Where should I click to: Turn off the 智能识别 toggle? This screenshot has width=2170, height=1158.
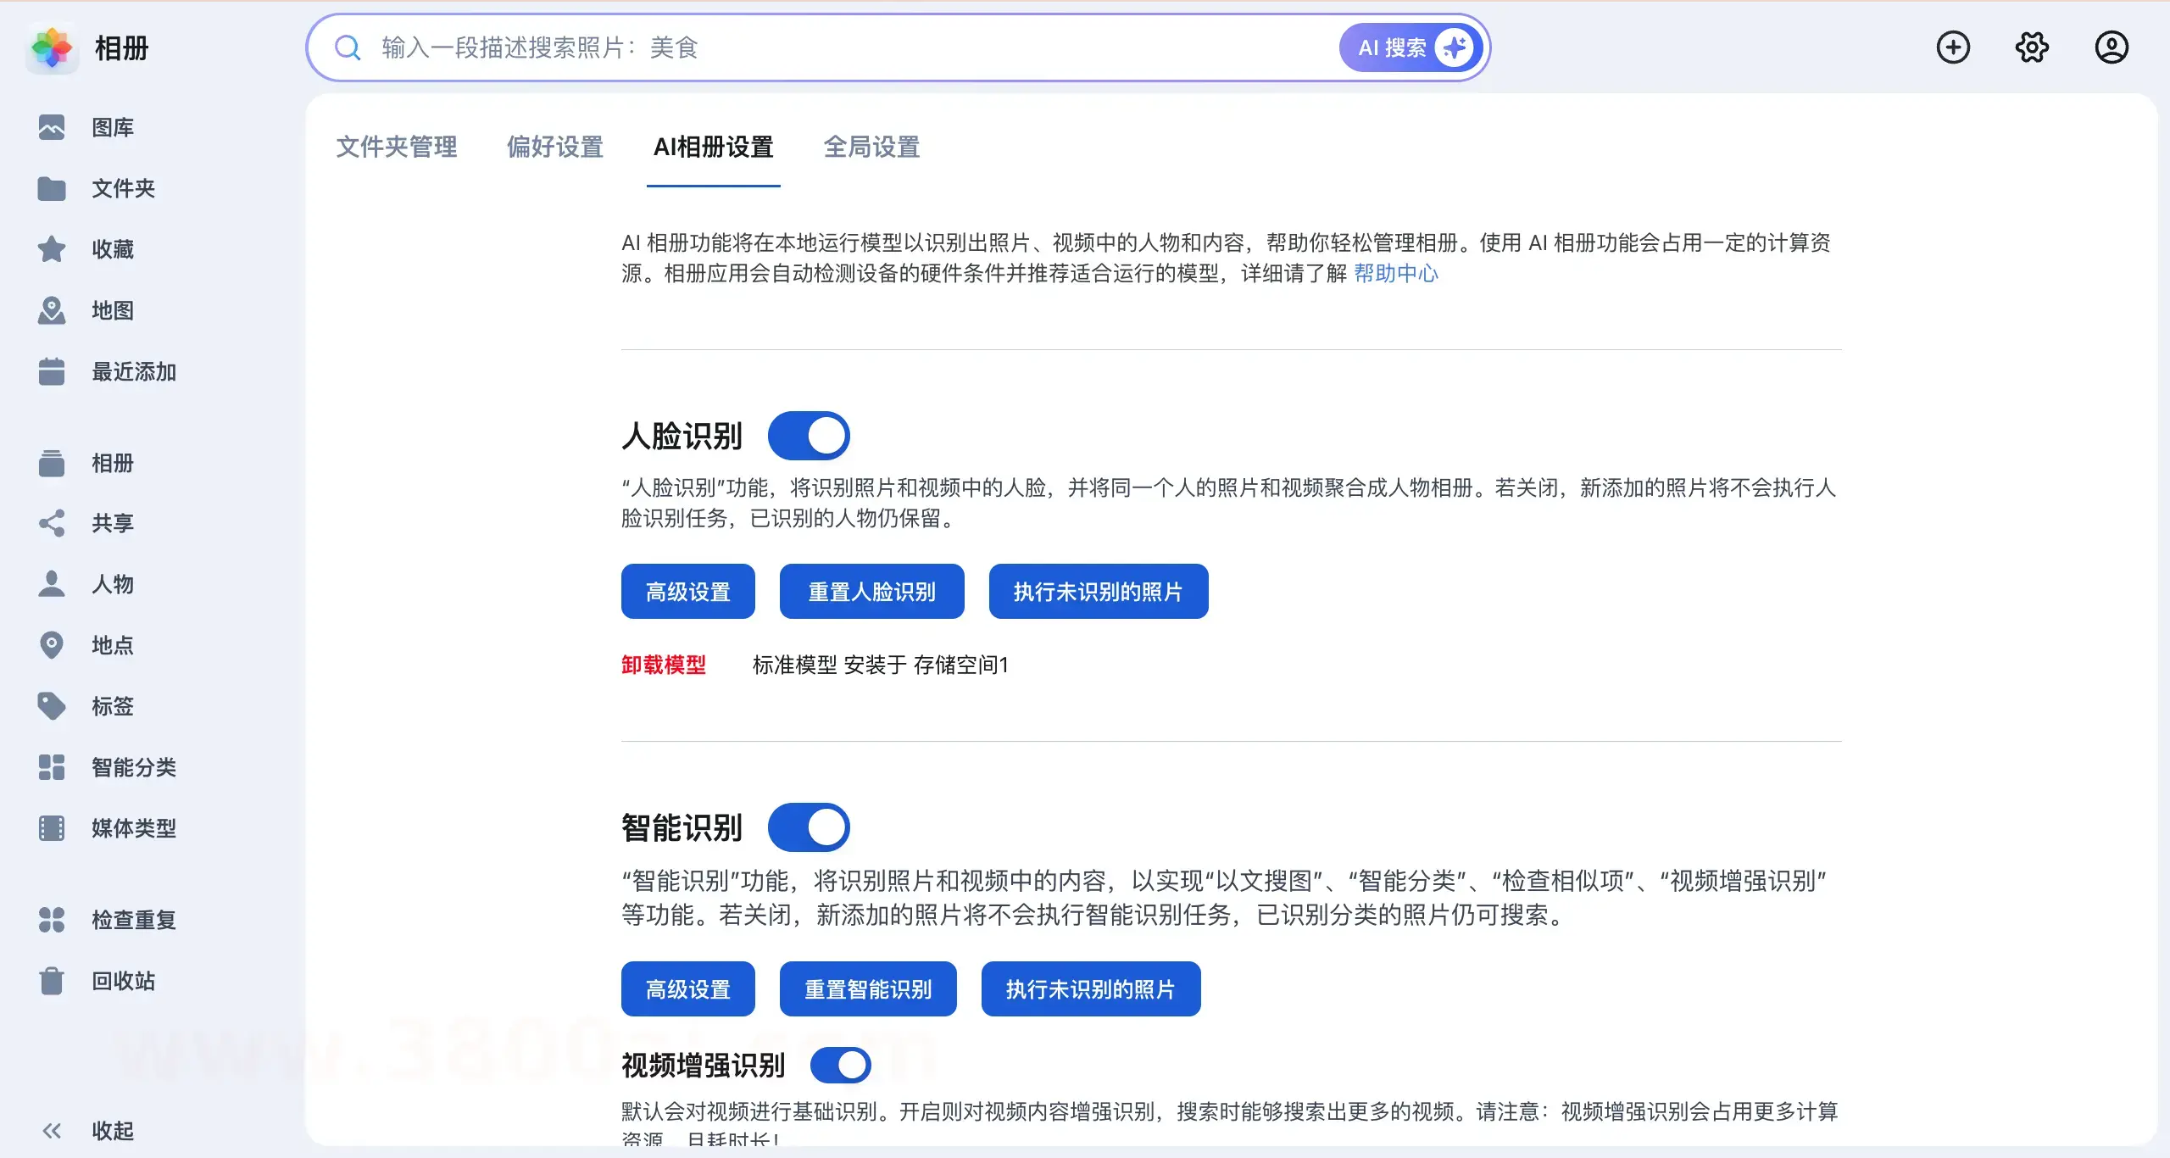point(809,827)
